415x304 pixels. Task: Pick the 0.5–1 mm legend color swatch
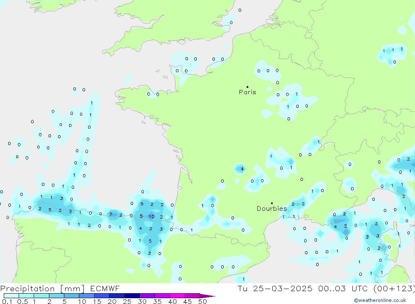27,296
